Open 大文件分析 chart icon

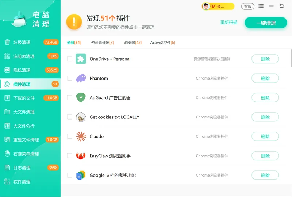(x=7, y=126)
